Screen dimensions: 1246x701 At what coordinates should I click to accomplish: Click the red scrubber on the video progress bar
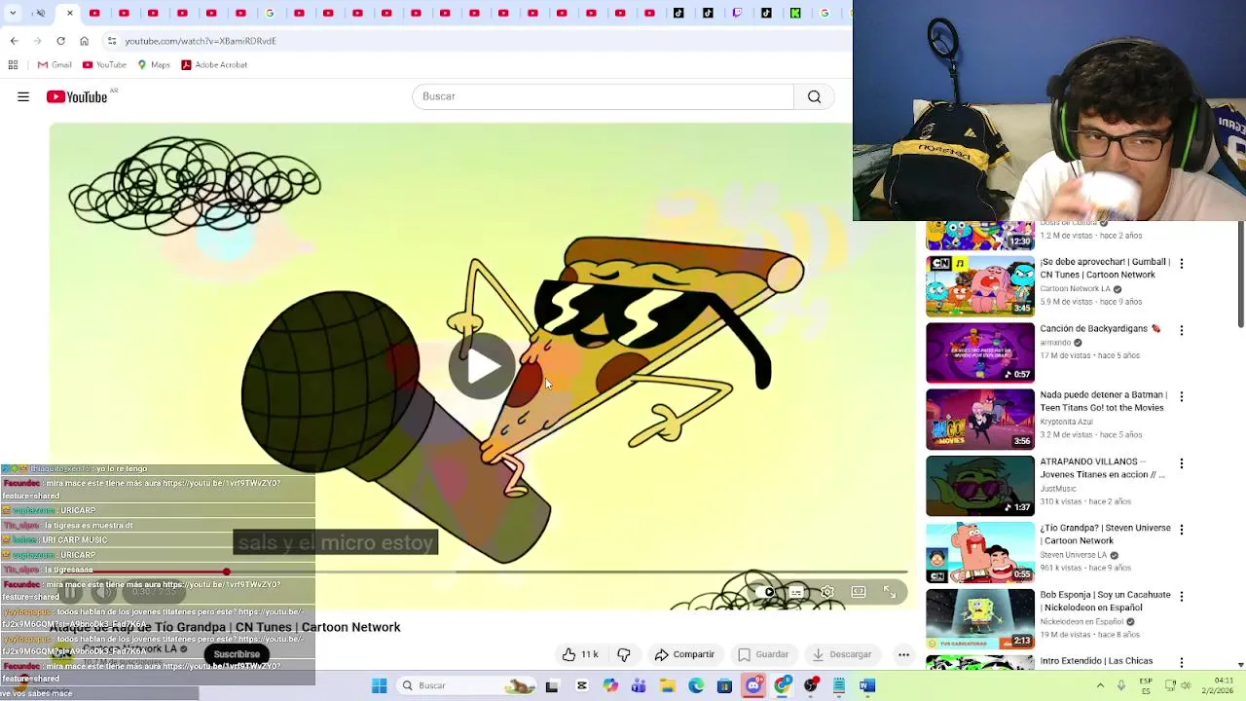226,572
